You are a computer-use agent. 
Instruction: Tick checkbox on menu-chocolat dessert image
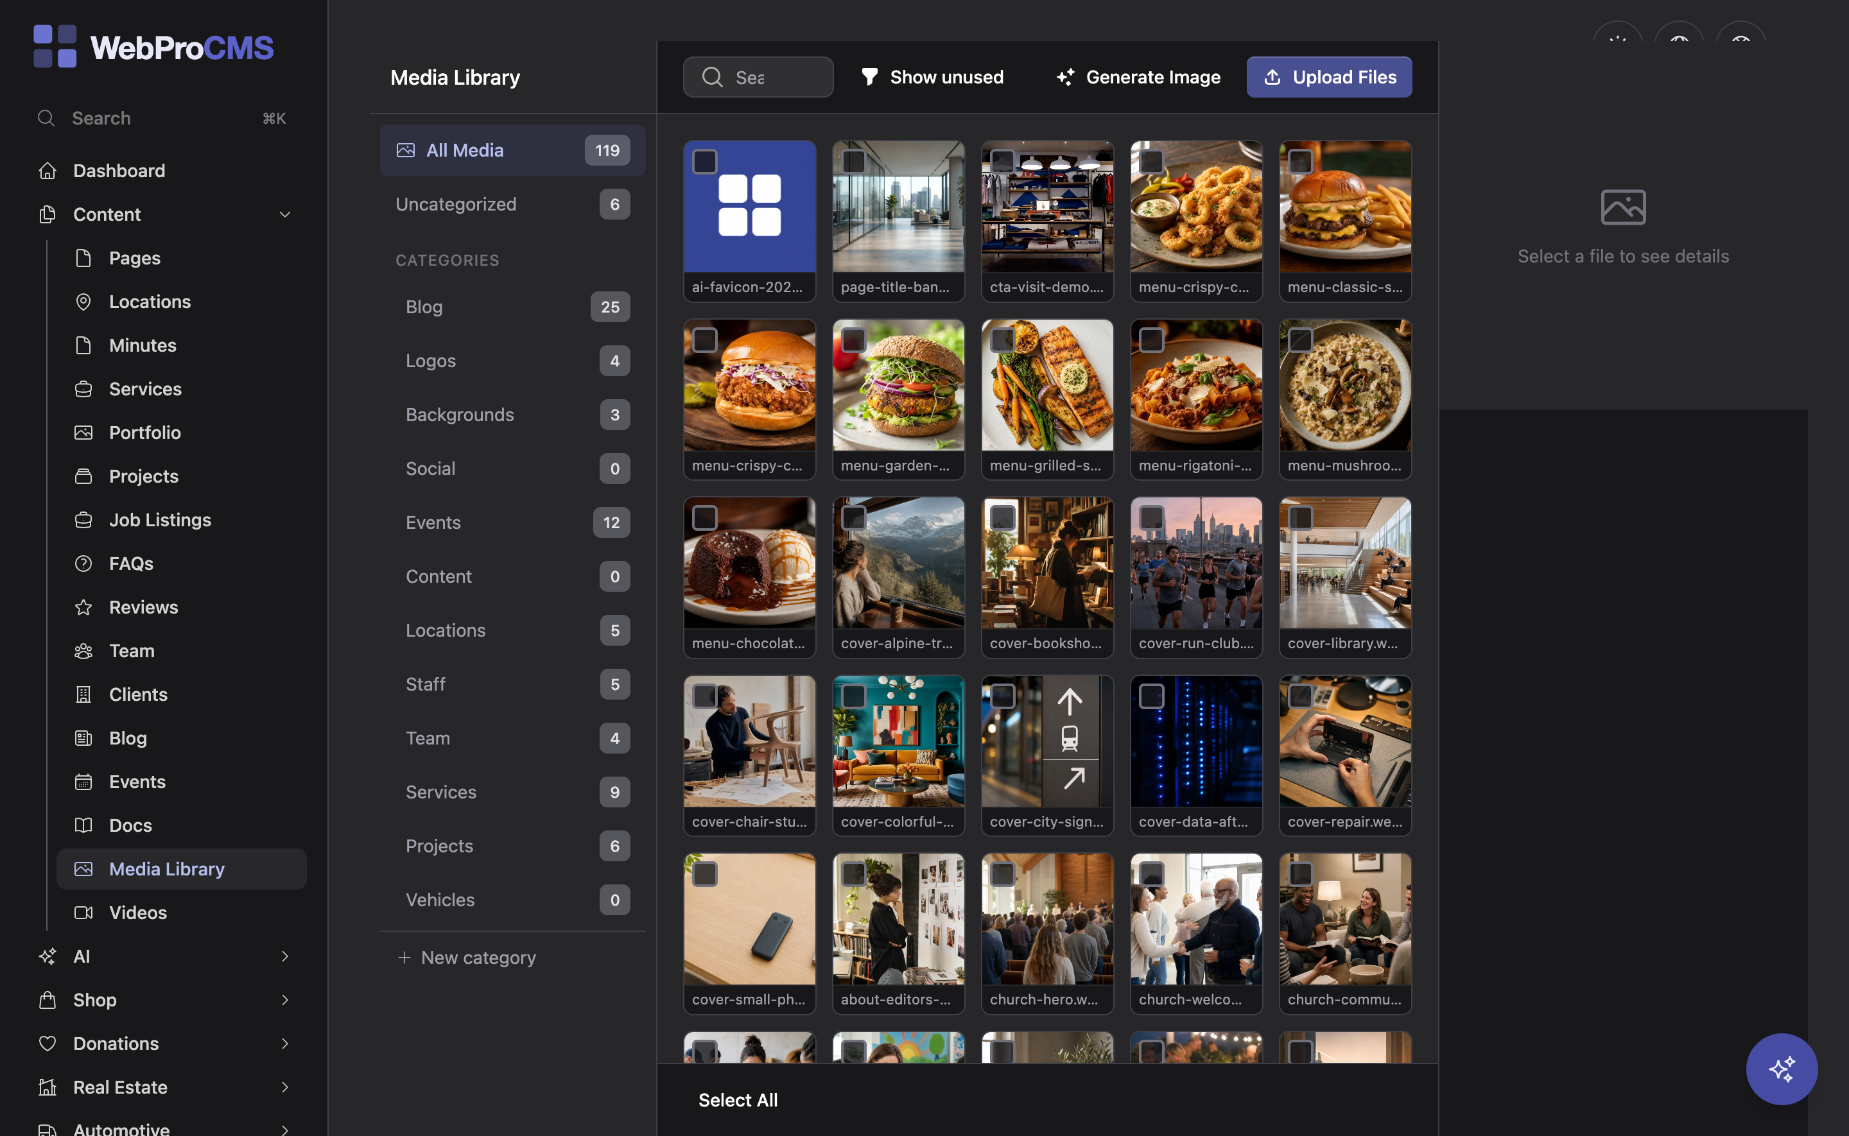pyautogui.click(x=705, y=518)
